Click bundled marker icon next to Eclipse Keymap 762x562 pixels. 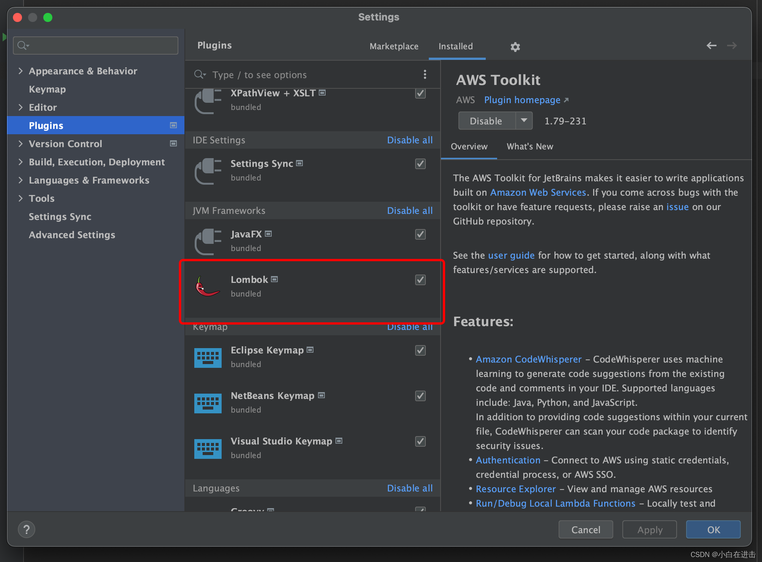[310, 350]
